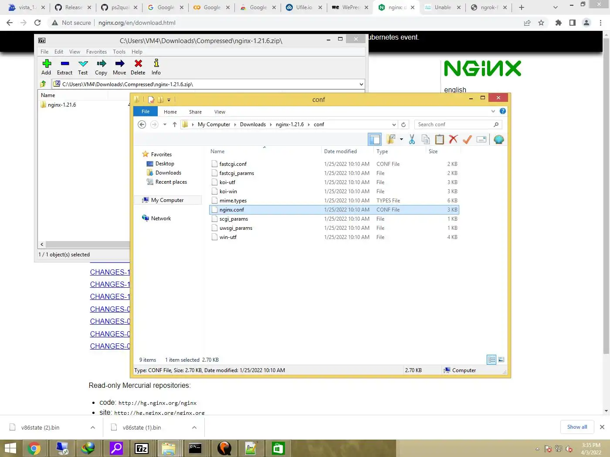
Task: Open Chrome's tab search dropdown
Action: click(555, 7)
